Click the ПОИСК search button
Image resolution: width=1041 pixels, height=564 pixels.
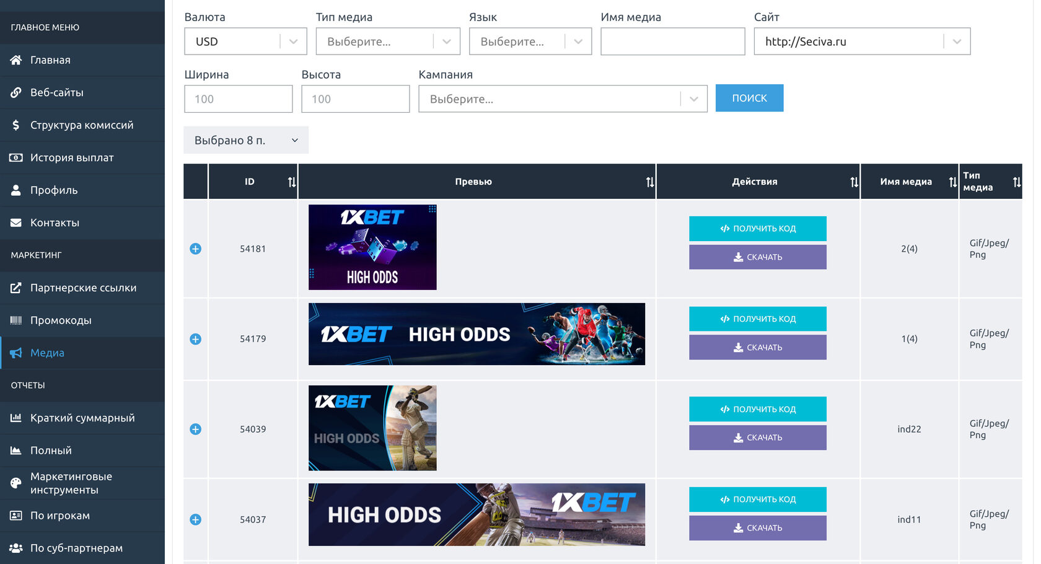click(749, 98)
